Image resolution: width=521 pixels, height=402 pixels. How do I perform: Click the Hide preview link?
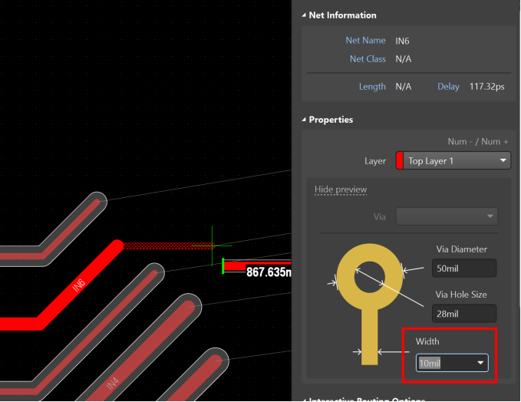point(341,189)
